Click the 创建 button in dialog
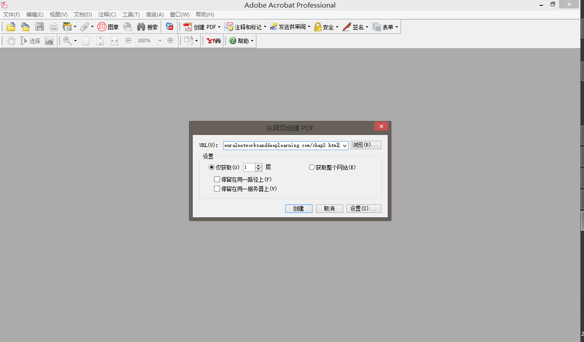The width and height of the screenshot is (584, 342). (299, 209)
